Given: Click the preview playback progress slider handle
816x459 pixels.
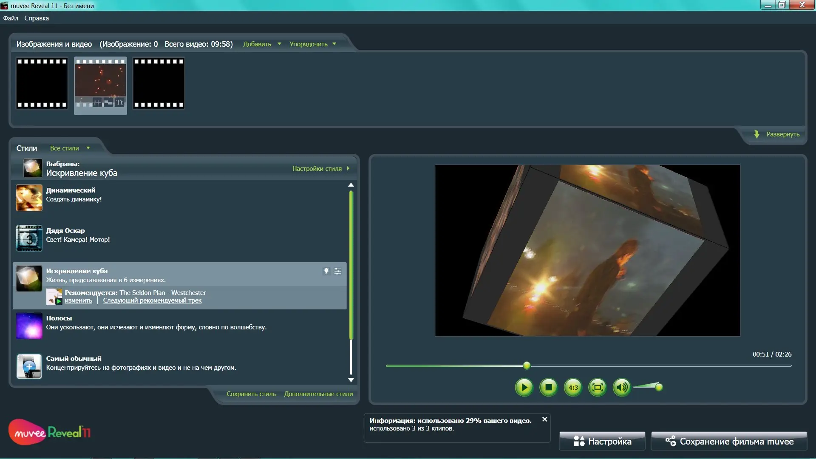Looking at the screenshot, I should pyautogui.click(x=527, y=365).
